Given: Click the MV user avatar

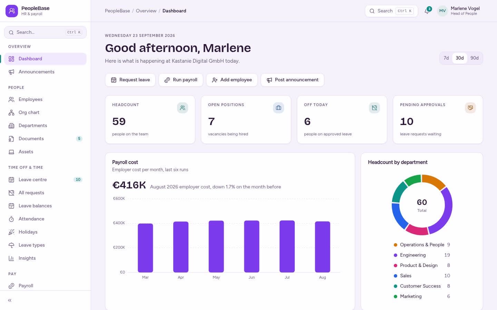Looking at the screenshot, I should [x=442, y=11].
